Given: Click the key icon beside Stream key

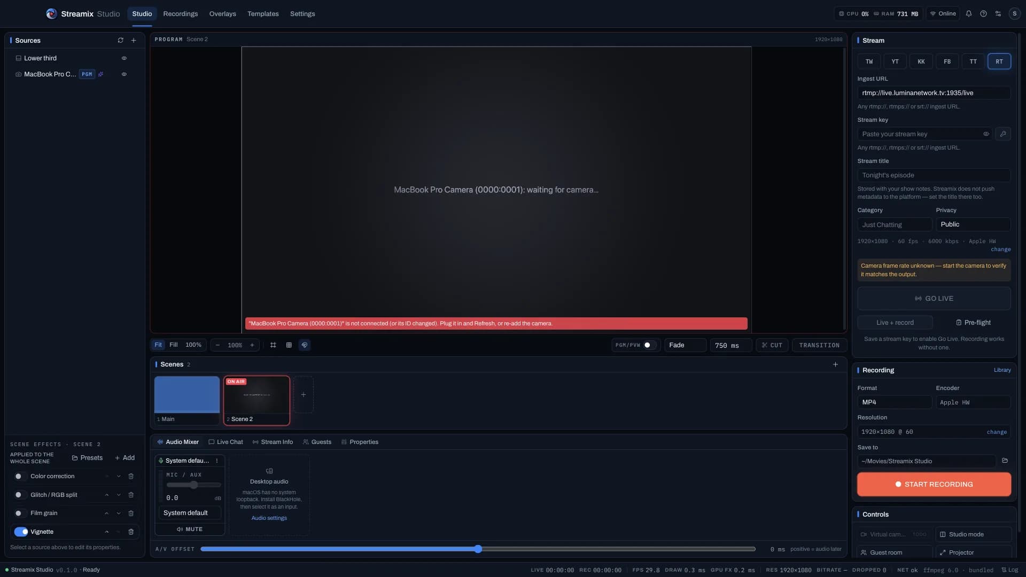Looking at the screenshot, I should pos(1003,134).
